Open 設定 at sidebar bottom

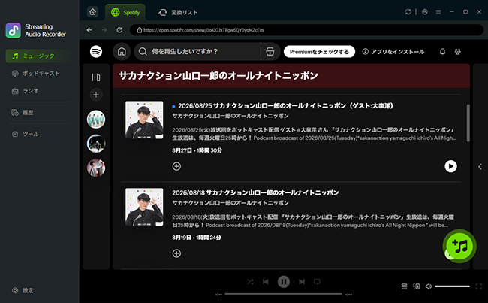[23, 290]
